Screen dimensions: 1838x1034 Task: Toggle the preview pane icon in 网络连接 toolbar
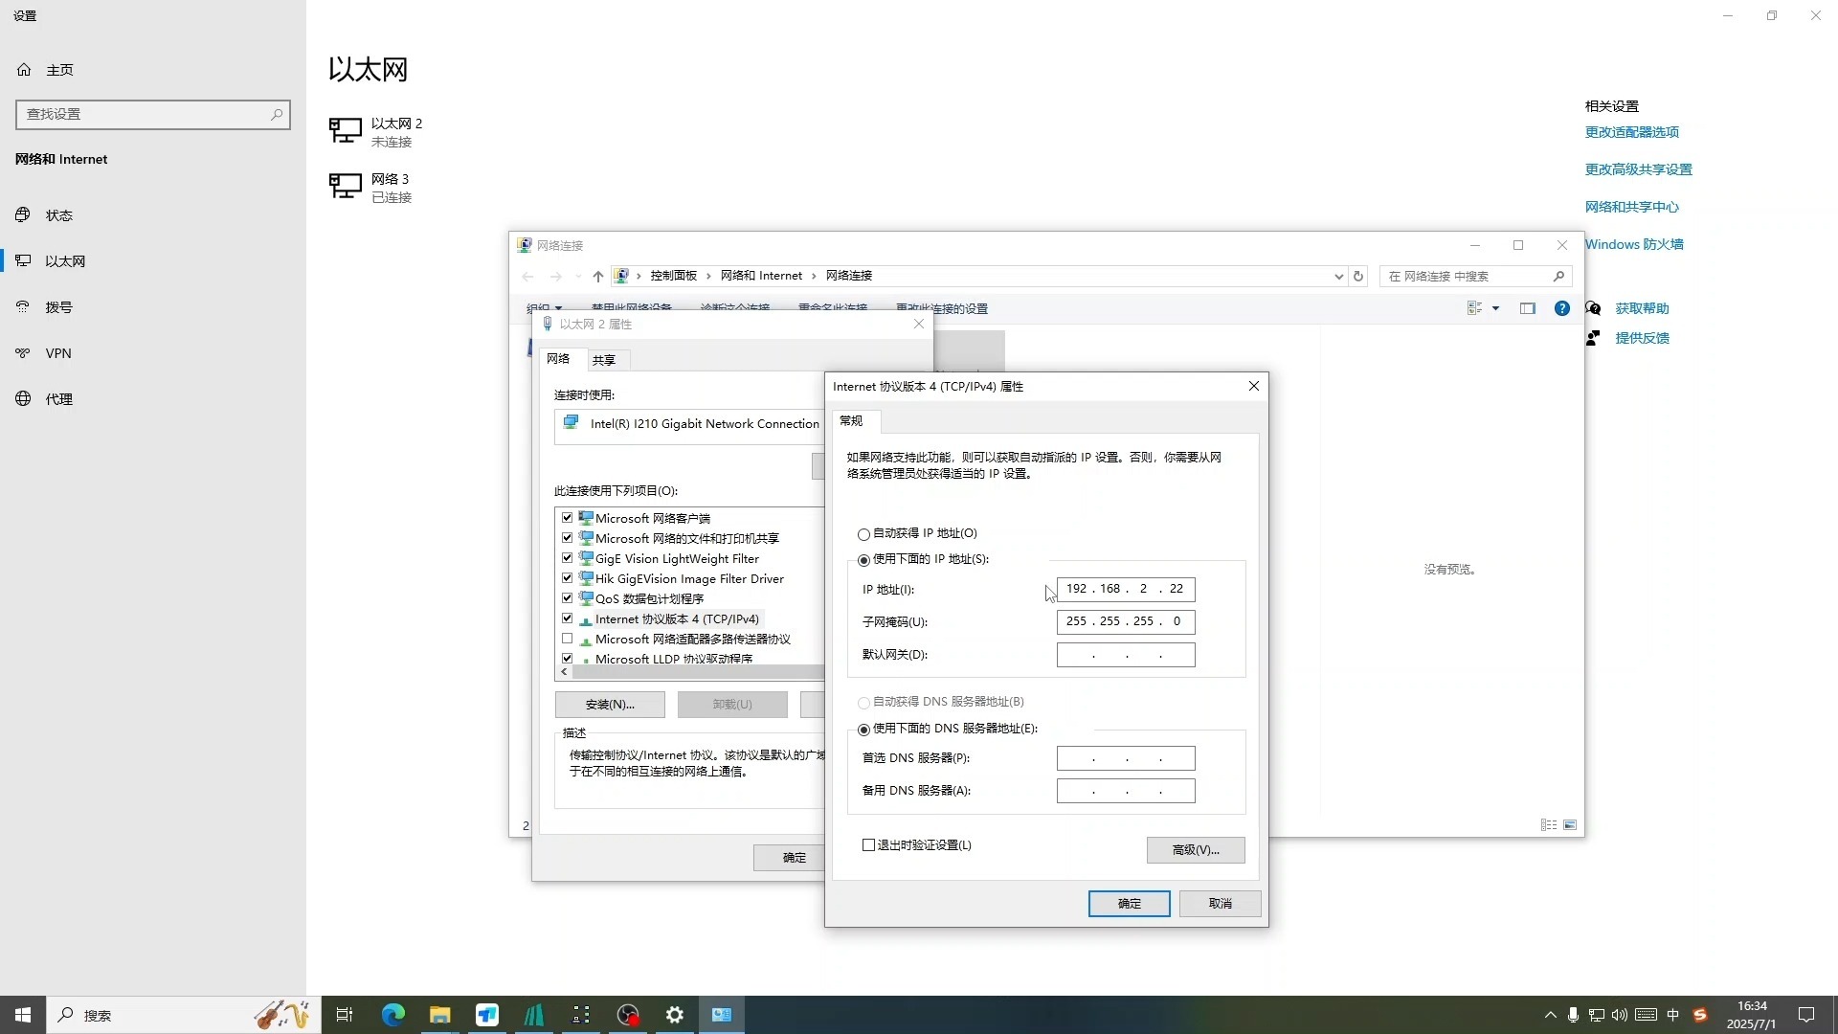(x=1528, y=307)
